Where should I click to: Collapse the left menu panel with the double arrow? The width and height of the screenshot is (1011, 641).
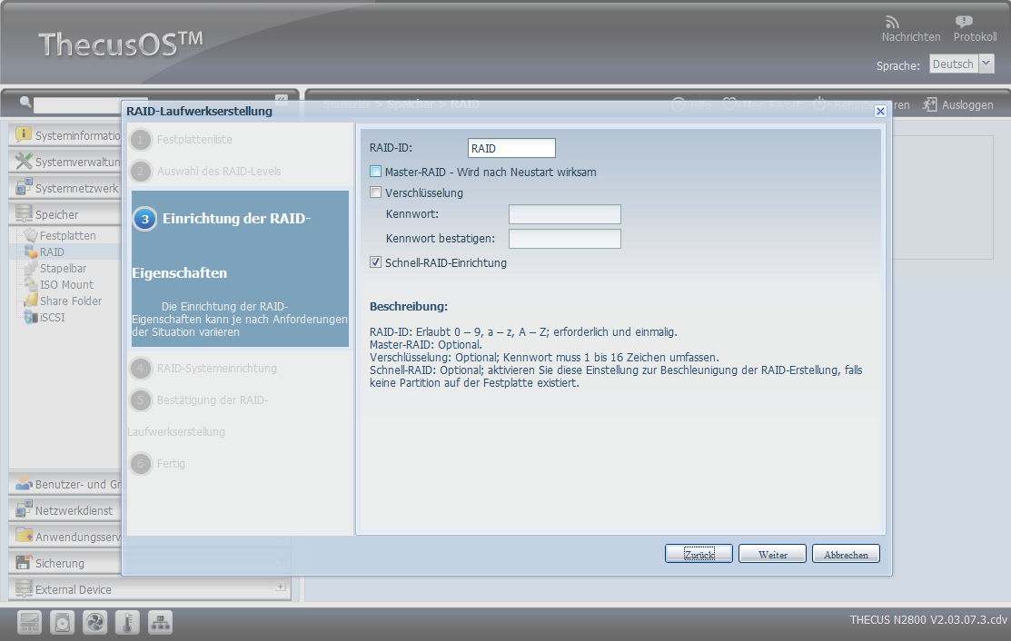(281, 99)
